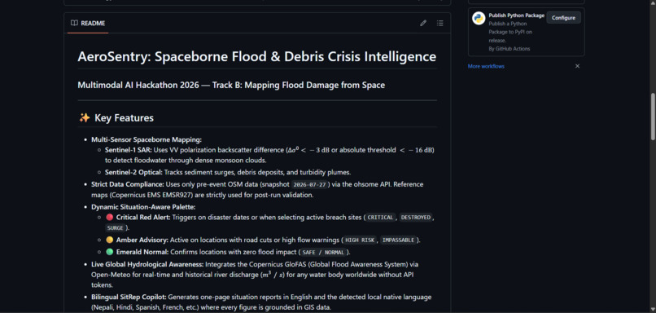This screenshot has width=656, height=313.
Task: Click the Emerald Normal label
Action: click(x=142, y=252)
